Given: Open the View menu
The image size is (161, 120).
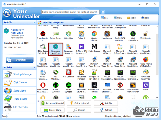Looking at the screenshot, I should pos(118,18).
